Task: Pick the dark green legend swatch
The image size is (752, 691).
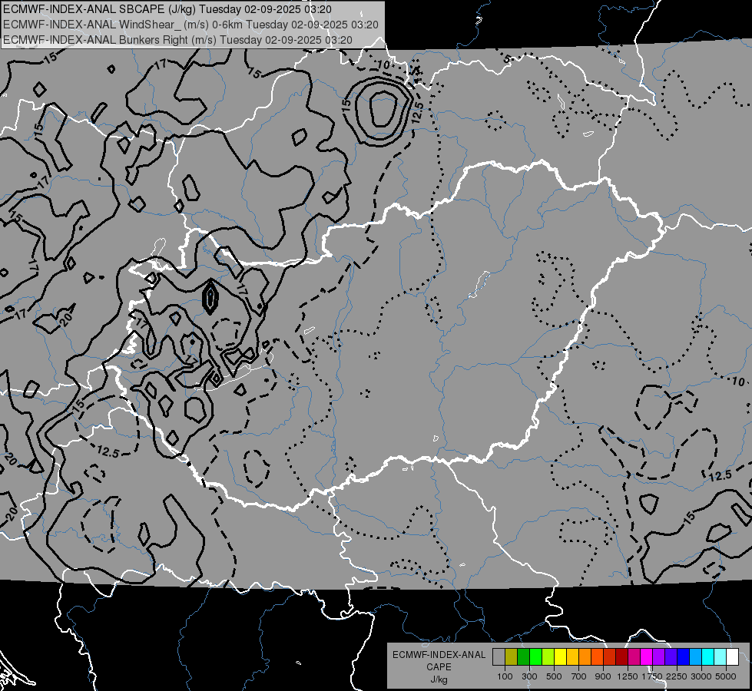Action: tap(523, 657)
